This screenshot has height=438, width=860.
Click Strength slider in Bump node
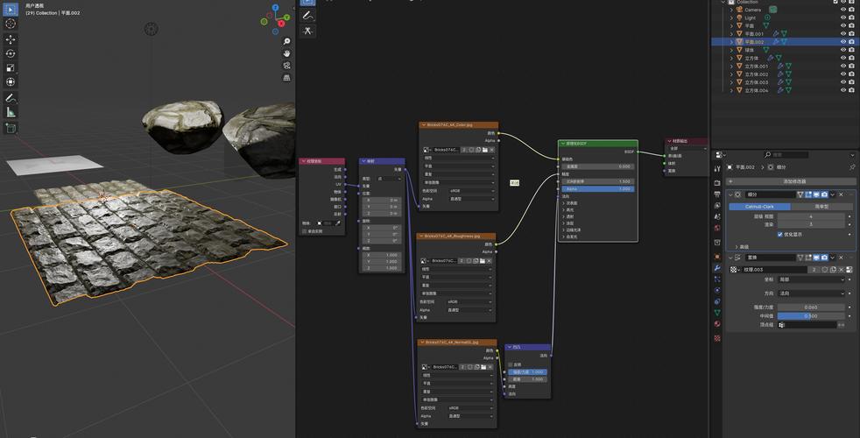pos(527,372)
